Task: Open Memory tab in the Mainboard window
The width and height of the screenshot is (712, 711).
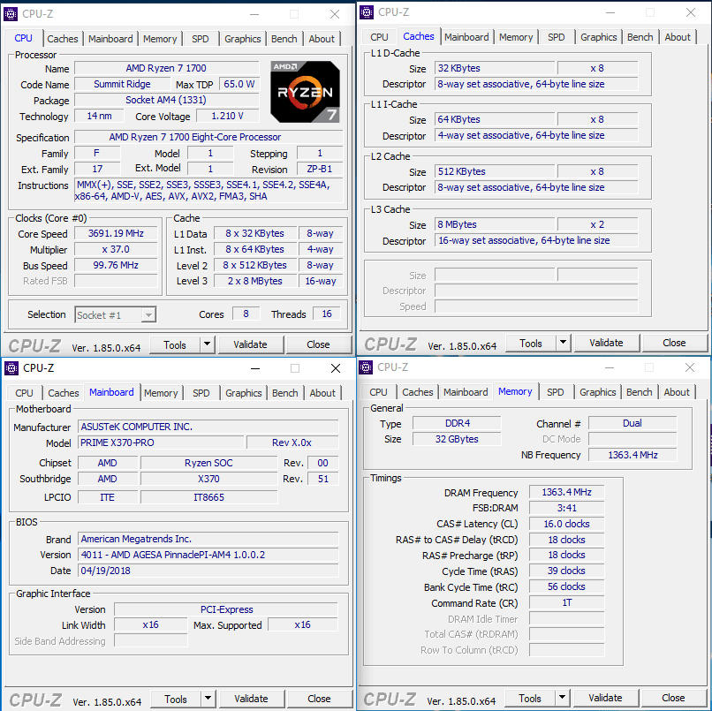Action: pyautogui.click(x=161, y=393)
